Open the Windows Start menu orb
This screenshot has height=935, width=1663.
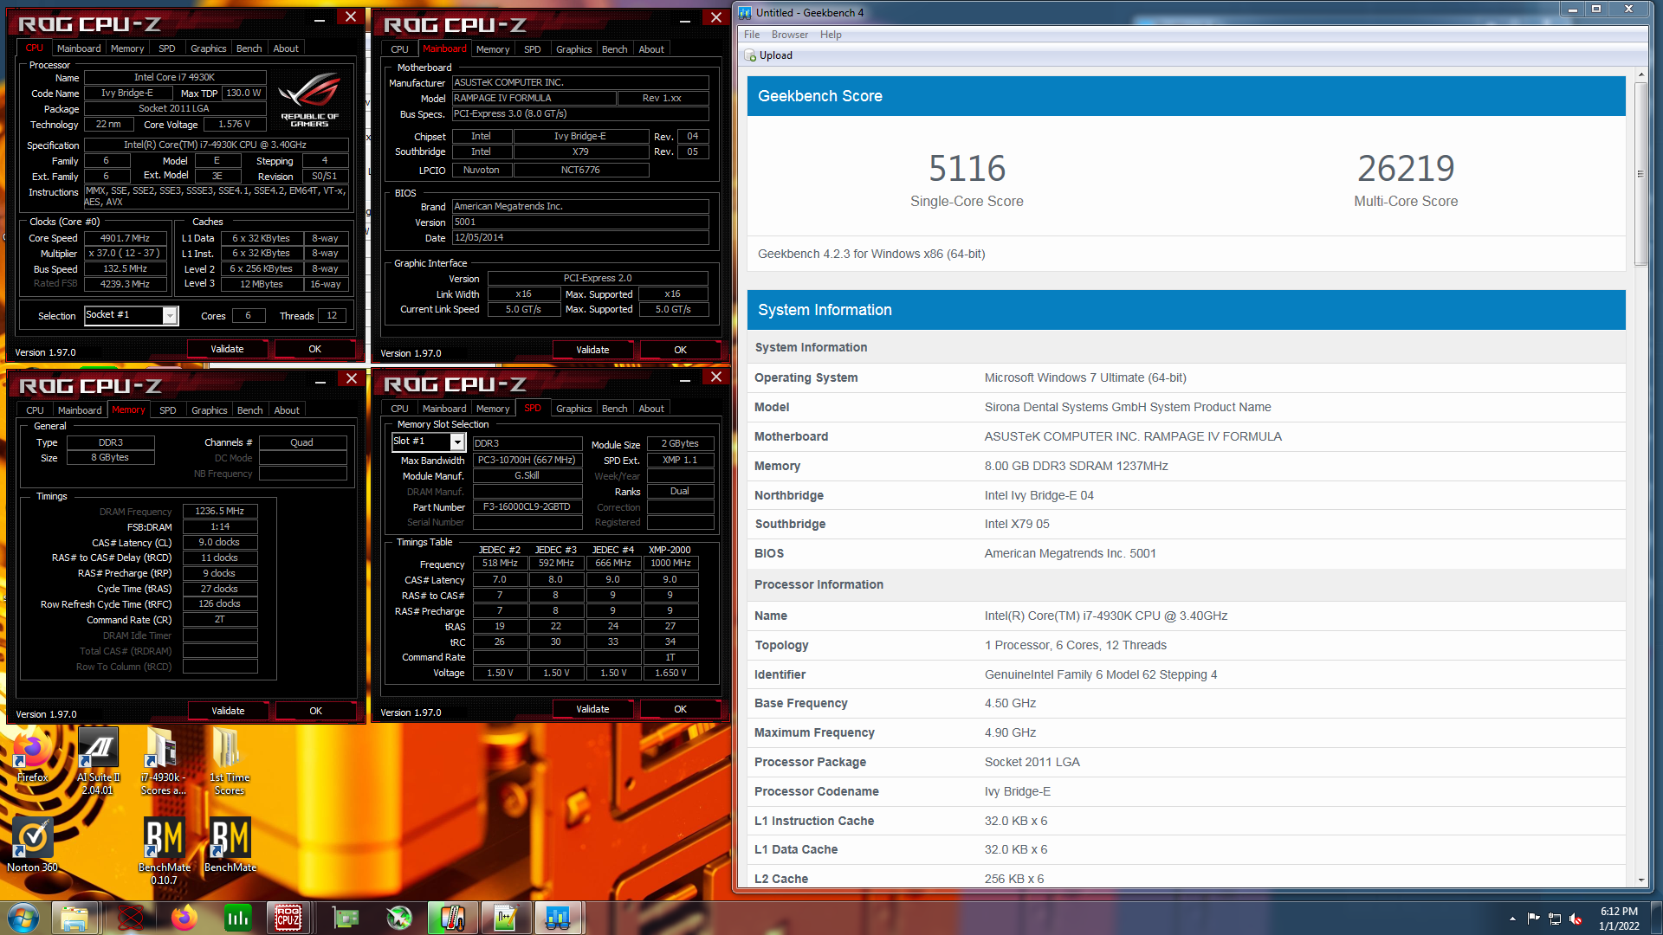(x=23, y=917)
